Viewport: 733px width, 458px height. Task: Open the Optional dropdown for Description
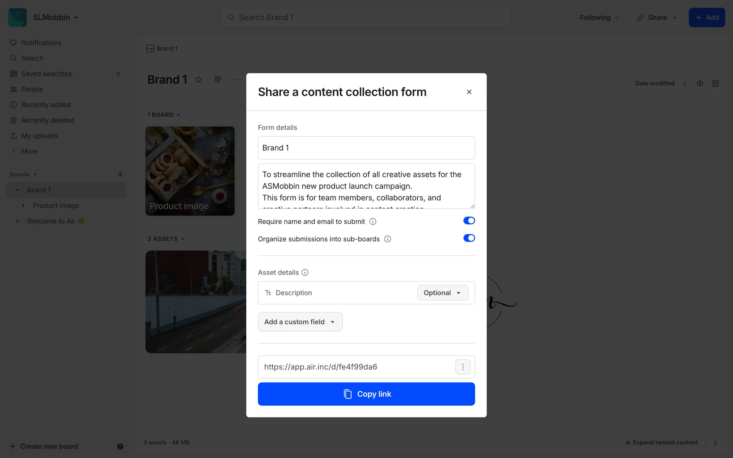[x=442, y=293]
